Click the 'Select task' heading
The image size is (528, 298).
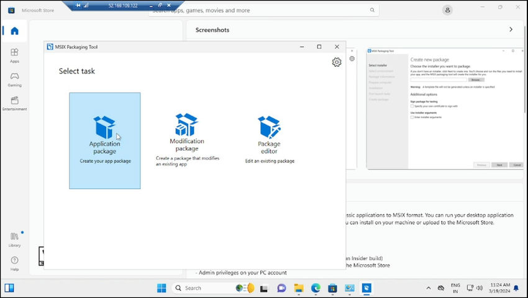[77, 71]
